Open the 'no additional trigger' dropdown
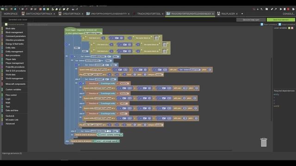The image size is (296, 166). (x=92, y=33)
